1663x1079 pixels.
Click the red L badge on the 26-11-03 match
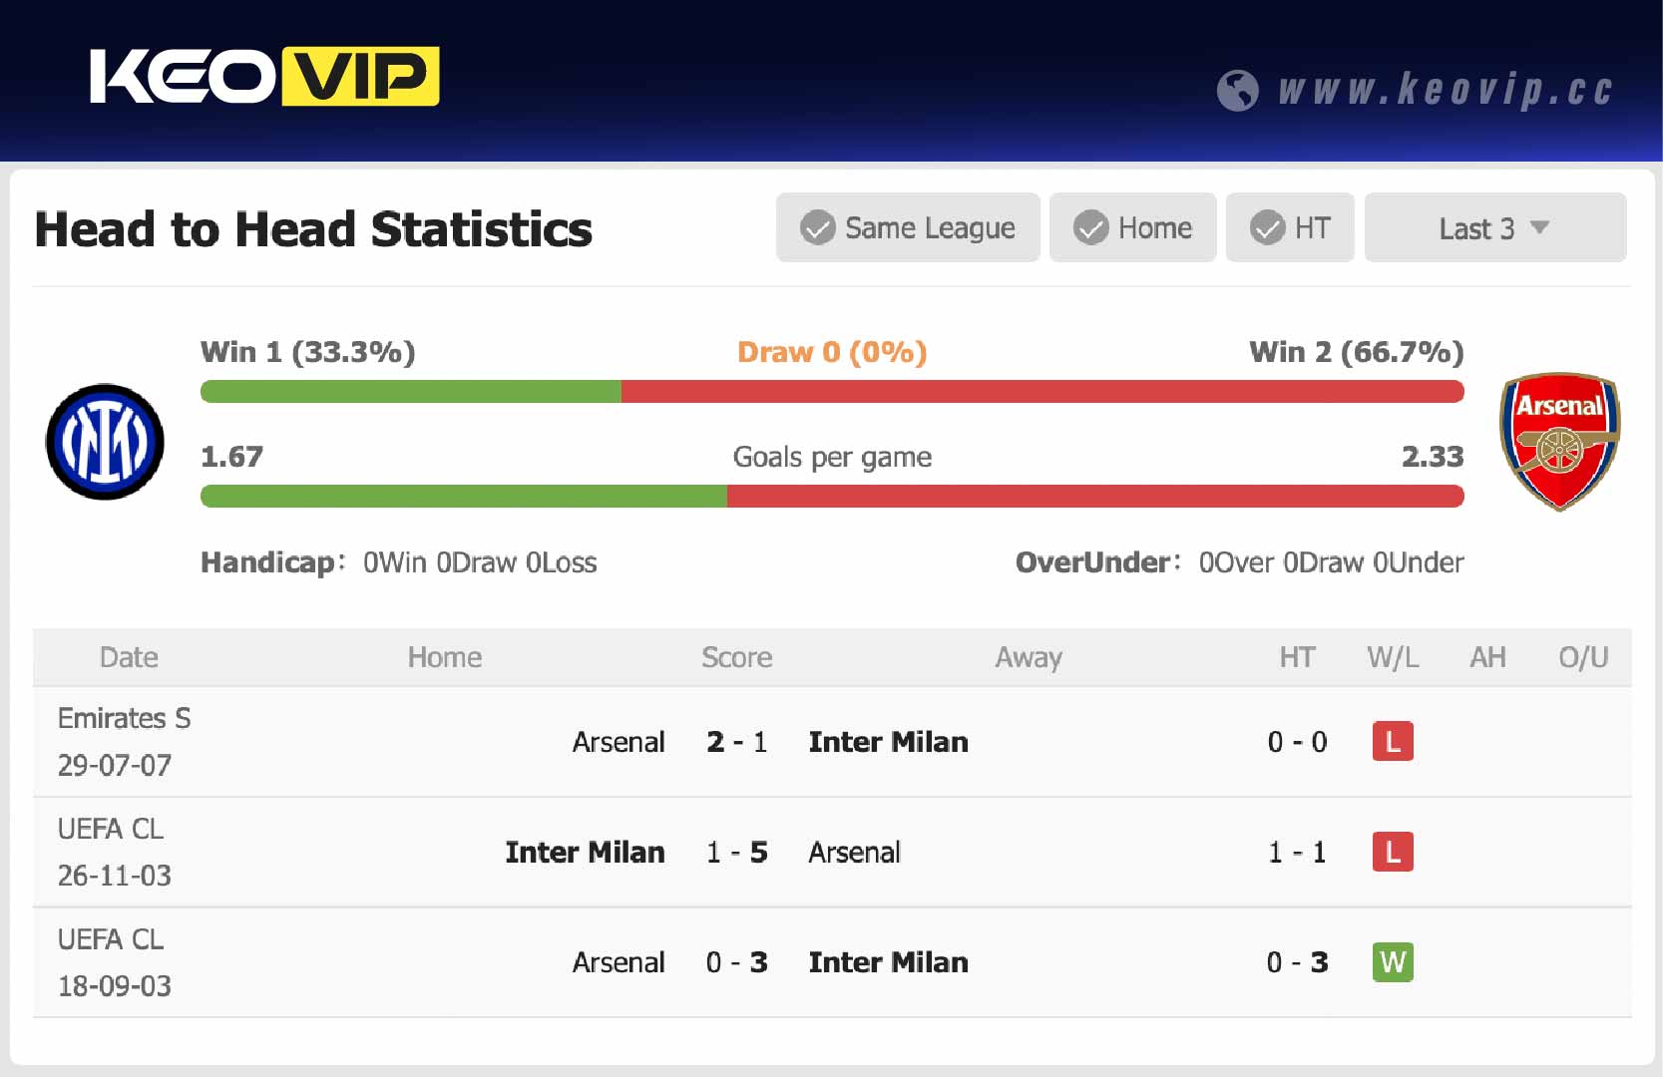1393,853
